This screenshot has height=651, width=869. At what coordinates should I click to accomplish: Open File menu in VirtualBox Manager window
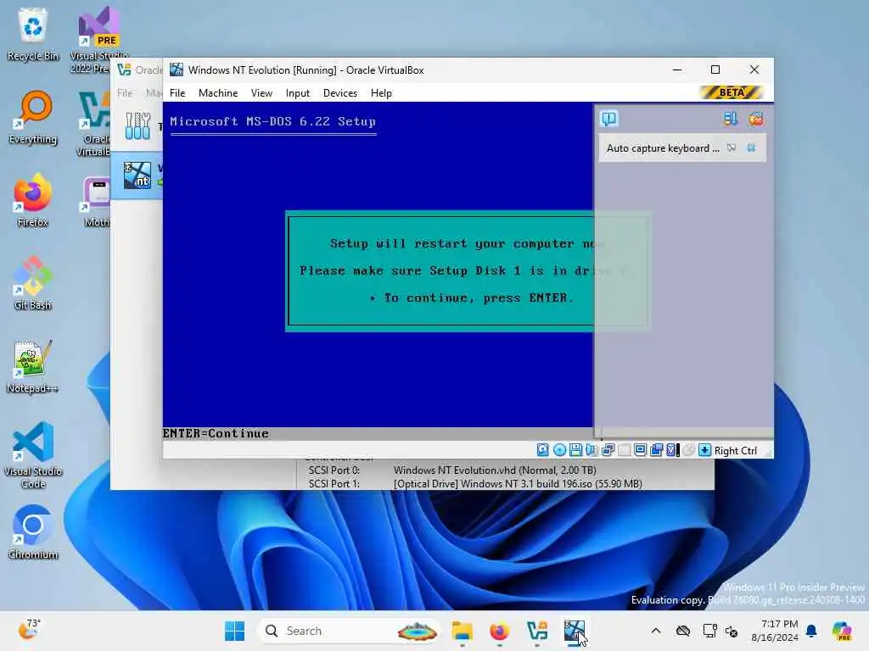point(125,93)
